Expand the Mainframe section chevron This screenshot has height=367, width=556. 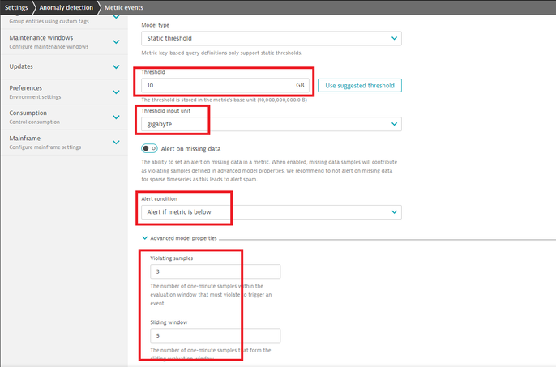click(117, 142)
